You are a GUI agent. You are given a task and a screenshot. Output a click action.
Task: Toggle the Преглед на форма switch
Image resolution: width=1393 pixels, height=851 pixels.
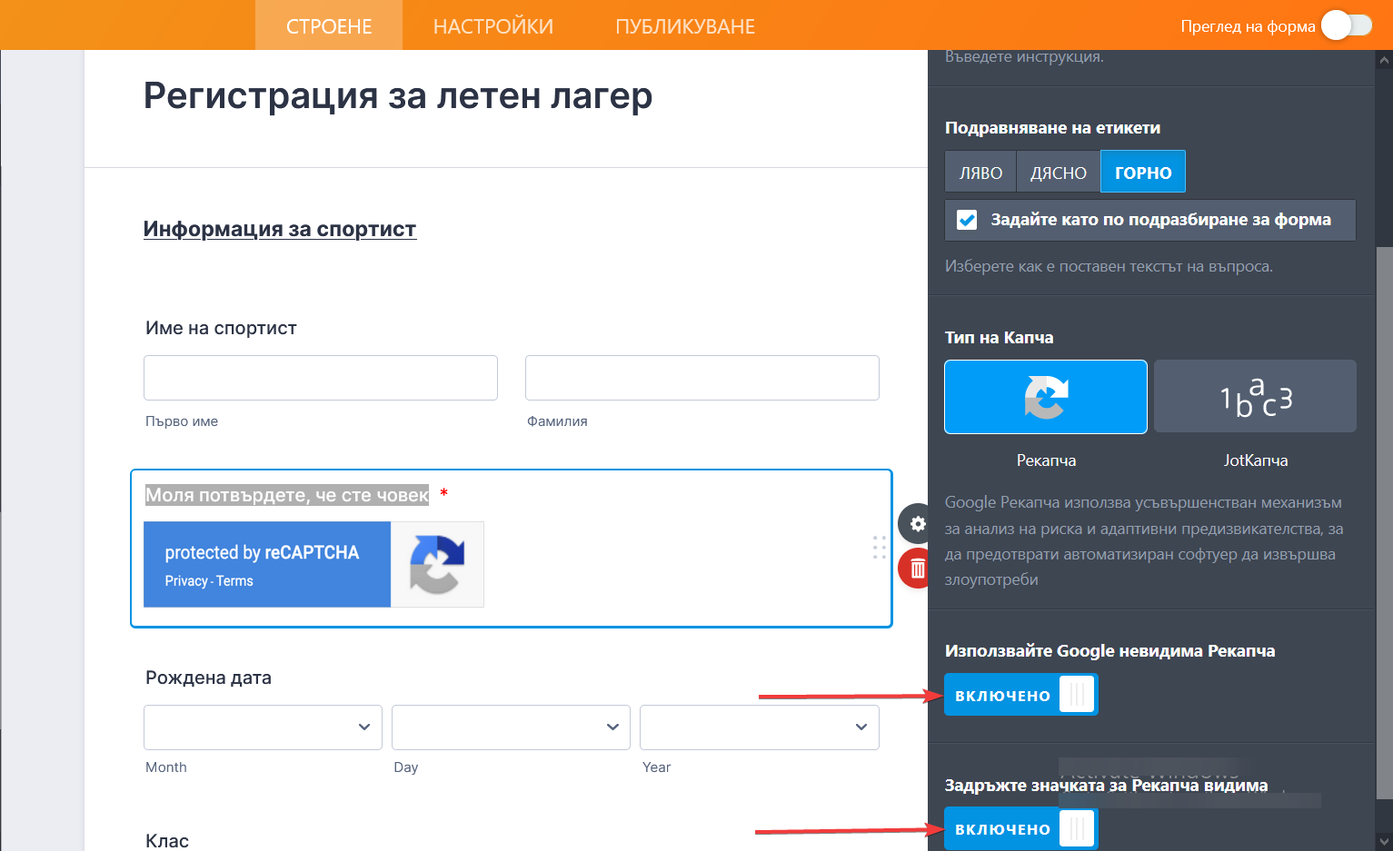tap(1346, 26)
